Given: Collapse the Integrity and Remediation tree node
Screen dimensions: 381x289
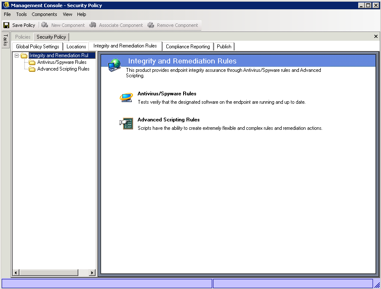Looking at the screenshot, I should click(16, 55).
